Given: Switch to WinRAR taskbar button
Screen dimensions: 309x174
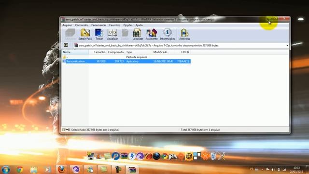Looking at the screenshot, I should tap(132, 170).
